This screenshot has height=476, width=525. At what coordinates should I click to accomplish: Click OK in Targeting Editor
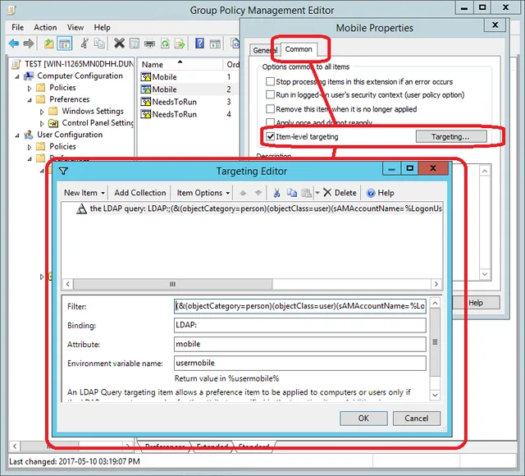[363, 419]
